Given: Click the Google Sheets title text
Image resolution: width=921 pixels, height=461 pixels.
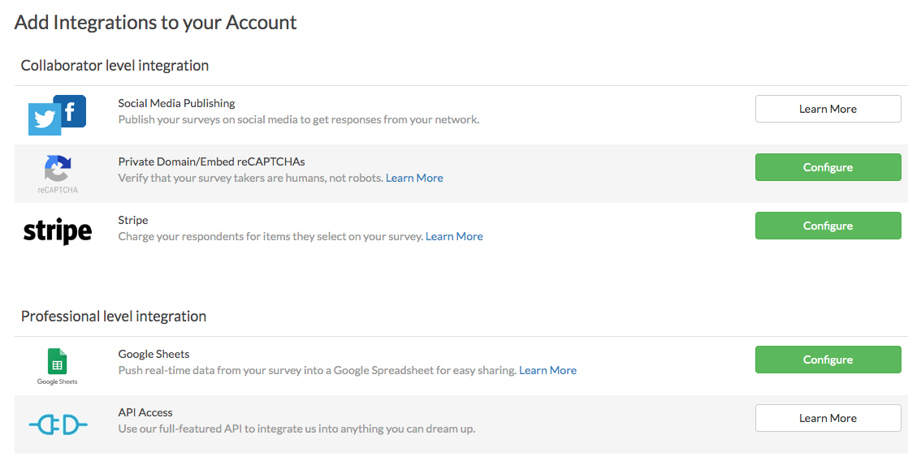Looking at the screenshot, I should [x=153, y=354].
